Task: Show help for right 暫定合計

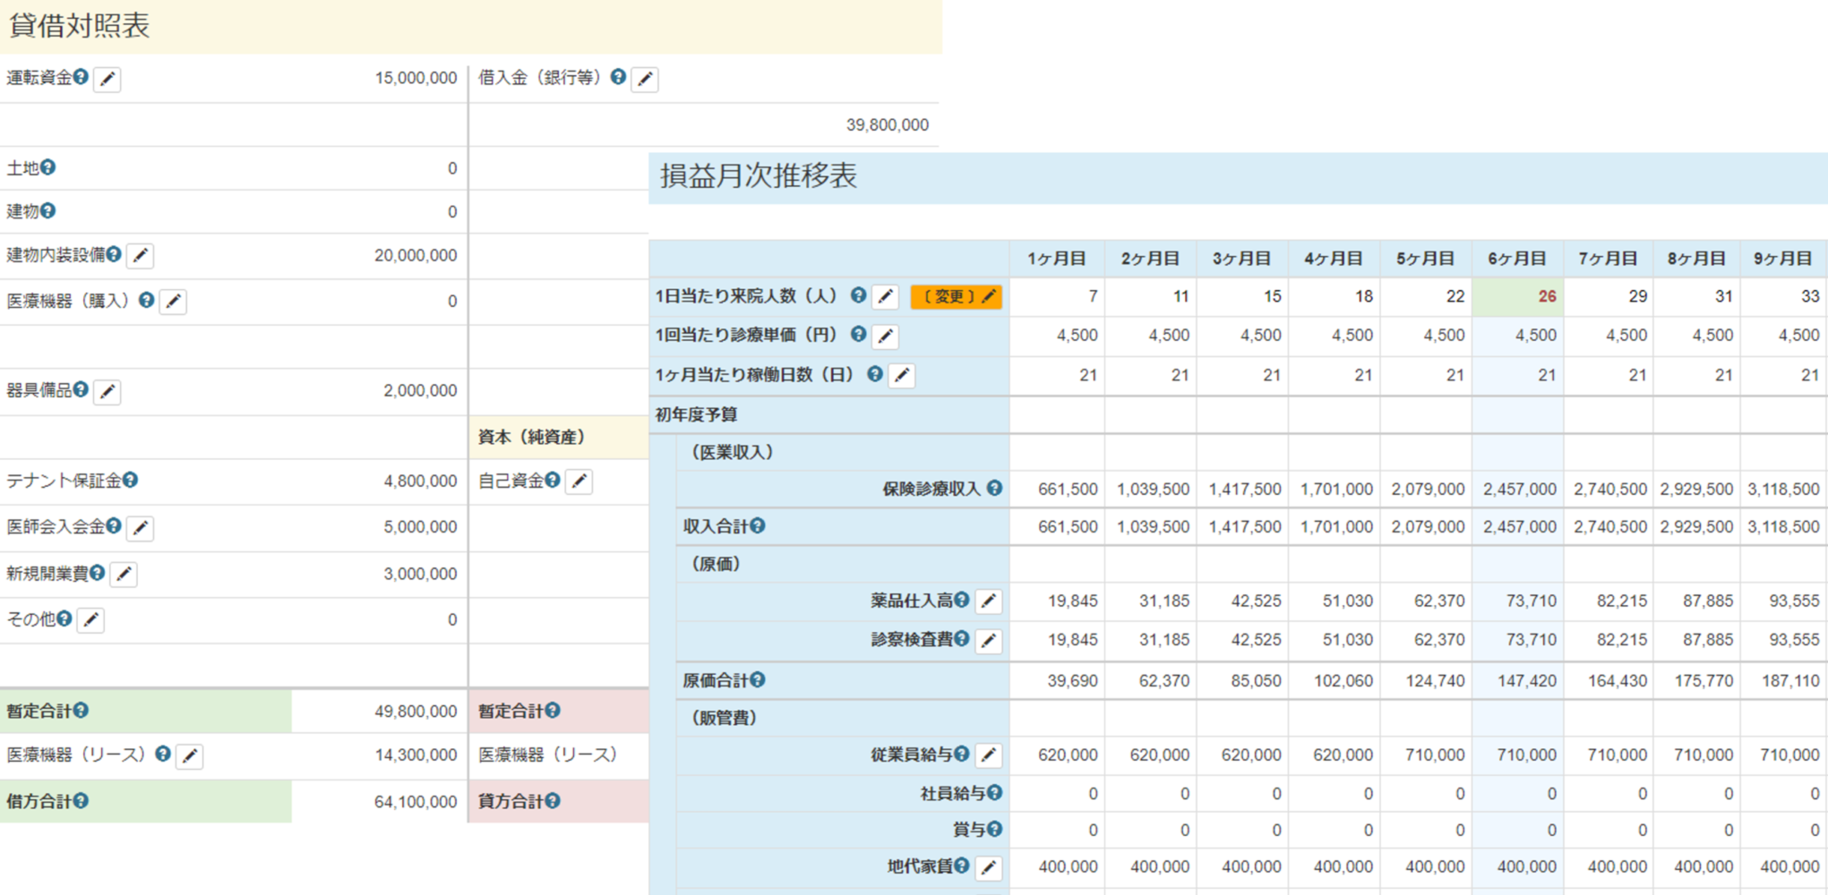Action: (553, 710)
